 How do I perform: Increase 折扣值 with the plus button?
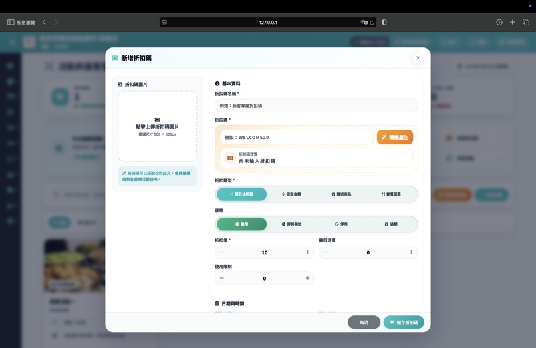click(307, 252)
